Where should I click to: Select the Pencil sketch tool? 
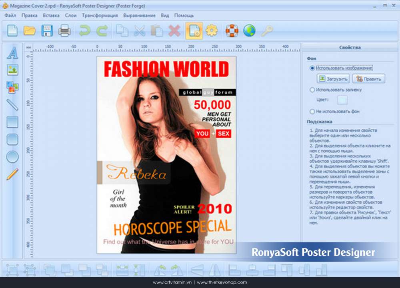click(12, 174)
